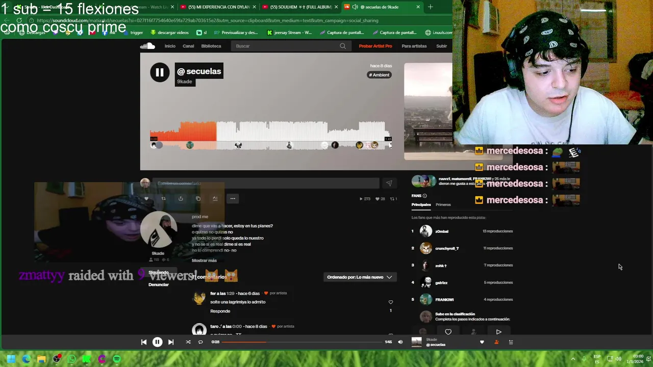
Task: Open Inicio in the SoundCloud navigation
Action: pyautogui.click(x=170, y=46)
